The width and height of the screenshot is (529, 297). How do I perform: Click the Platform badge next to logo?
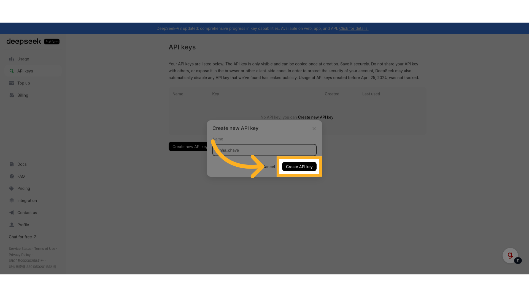52,42
